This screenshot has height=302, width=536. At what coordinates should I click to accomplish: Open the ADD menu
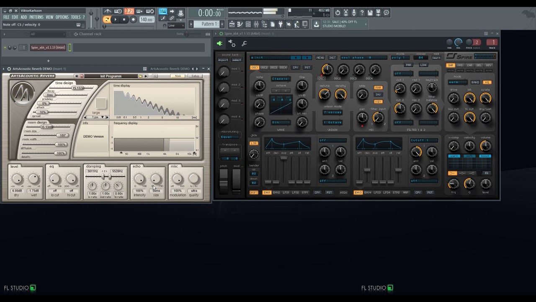(x=24, y=17)
